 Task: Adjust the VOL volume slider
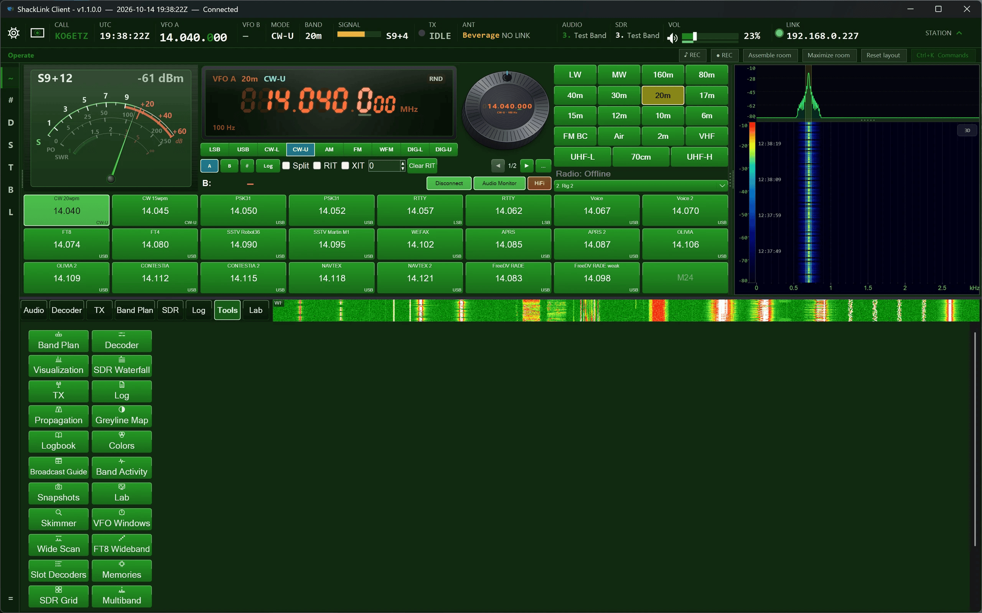pyautogui.click(x=710, y=36)
